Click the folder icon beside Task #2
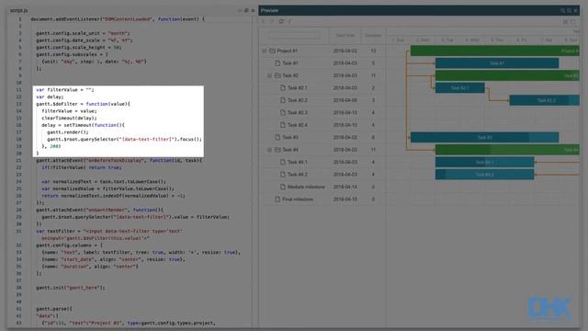The image size is (588, 331). point(277,75)
